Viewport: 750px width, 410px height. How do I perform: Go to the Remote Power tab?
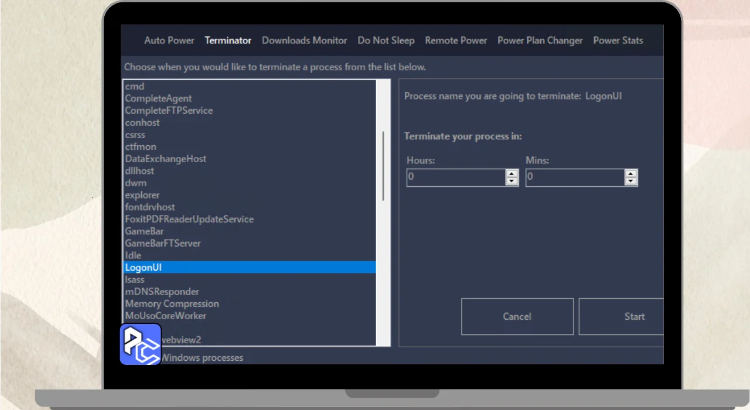456,40
